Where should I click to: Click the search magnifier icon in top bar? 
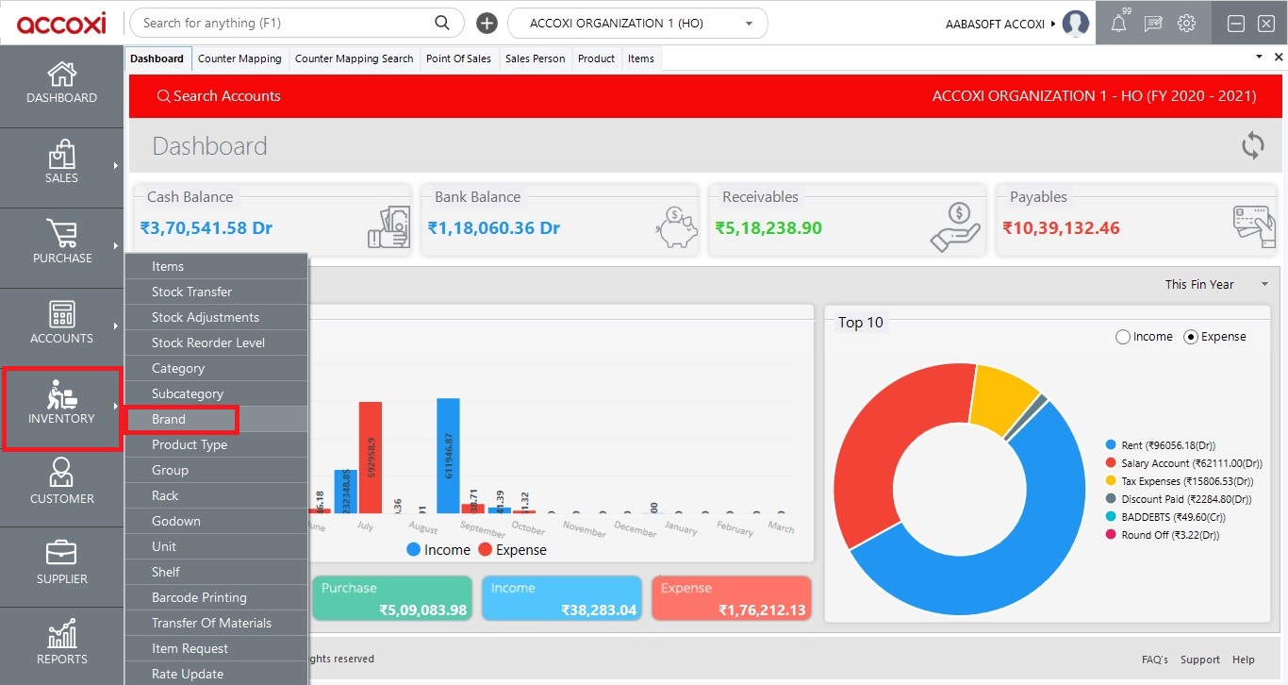click(442, 23)
